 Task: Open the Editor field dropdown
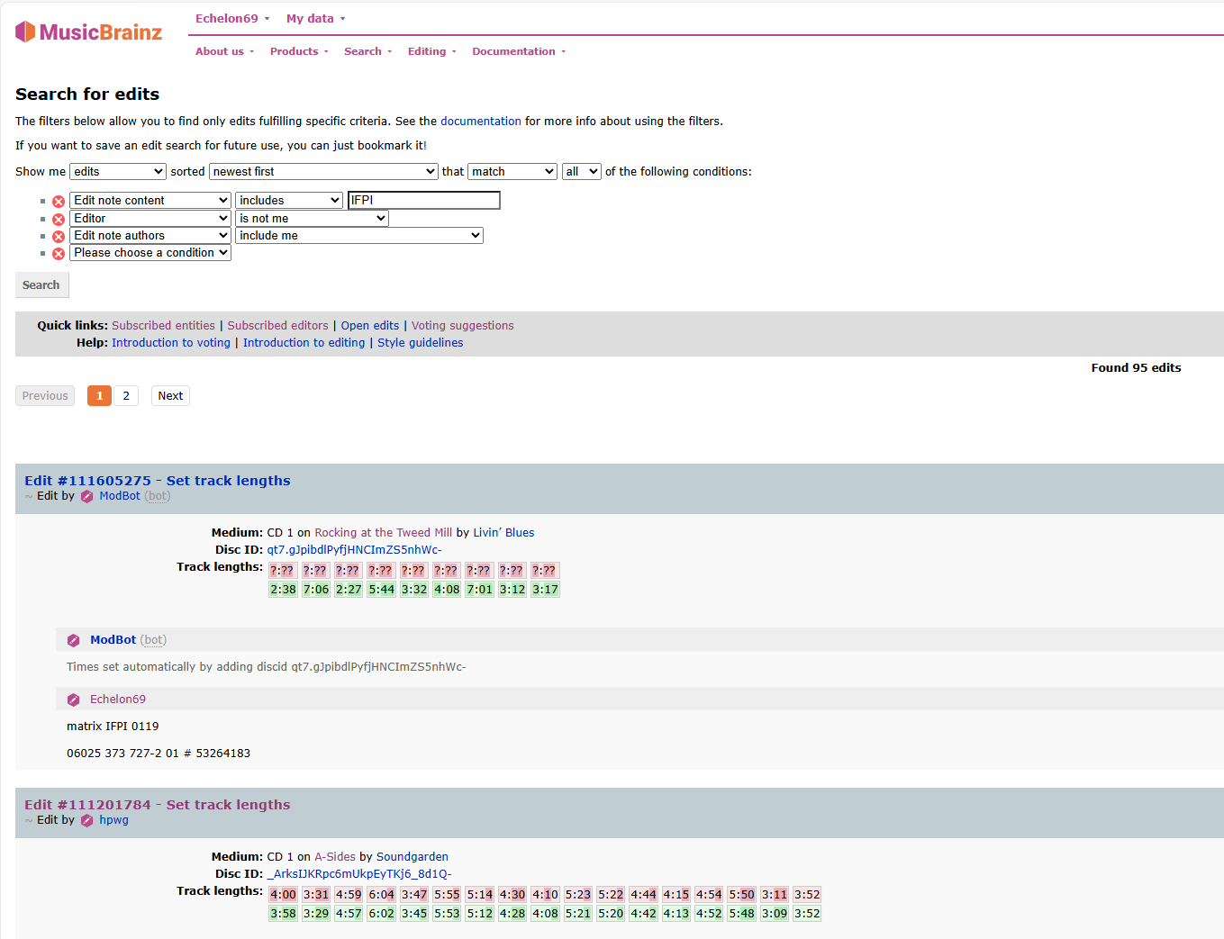150,218
